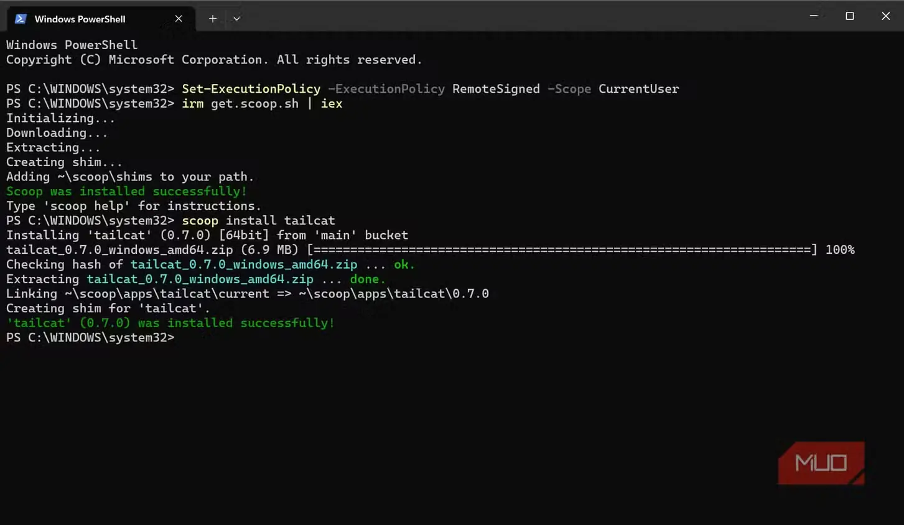Screen dimensions: 904x525
Task: Expand the new tab profile dropdown
Action: click(236, 19)
